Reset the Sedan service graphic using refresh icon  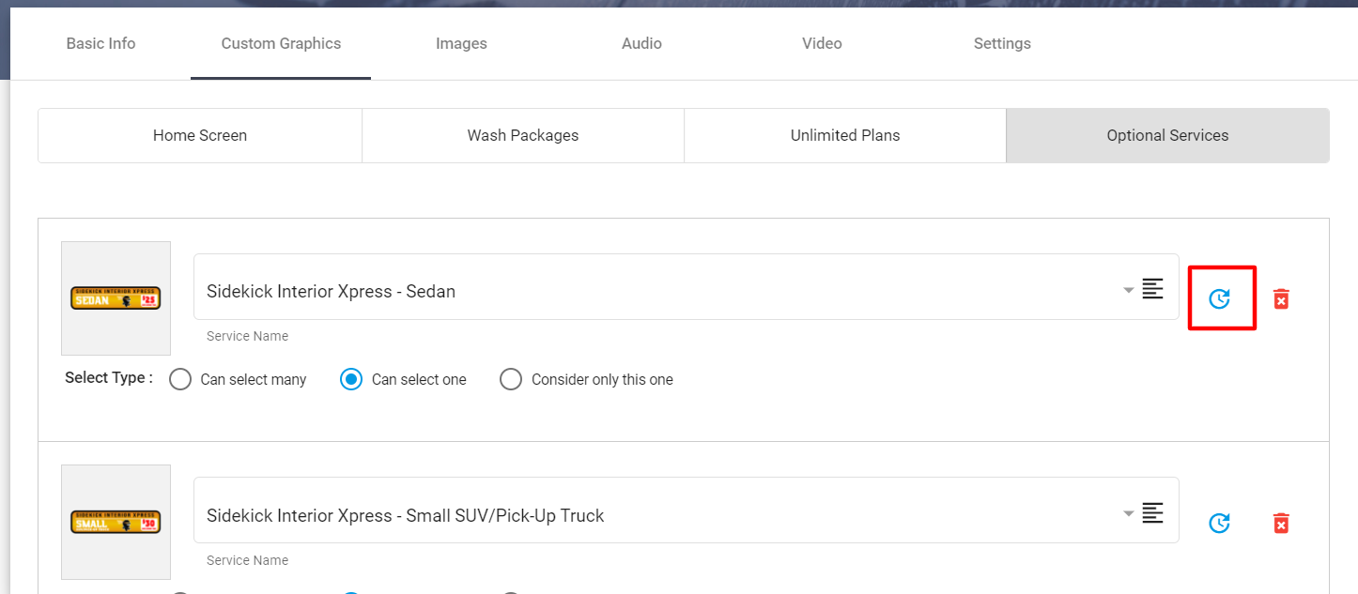(1220, 298)
